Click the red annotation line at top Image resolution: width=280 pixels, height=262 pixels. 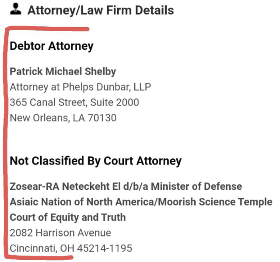[47, 29]
